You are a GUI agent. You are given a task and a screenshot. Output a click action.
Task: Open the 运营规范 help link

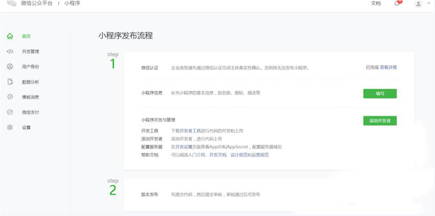(260, 155)
